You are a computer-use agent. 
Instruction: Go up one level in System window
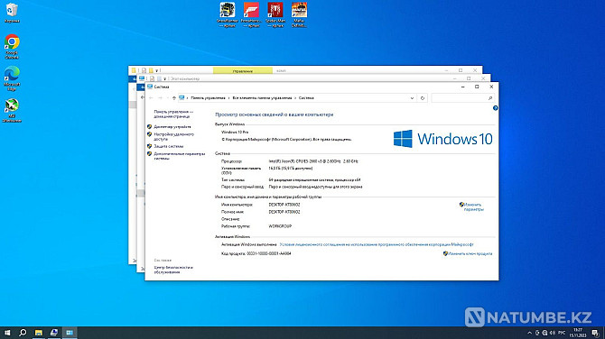(174, 98)
